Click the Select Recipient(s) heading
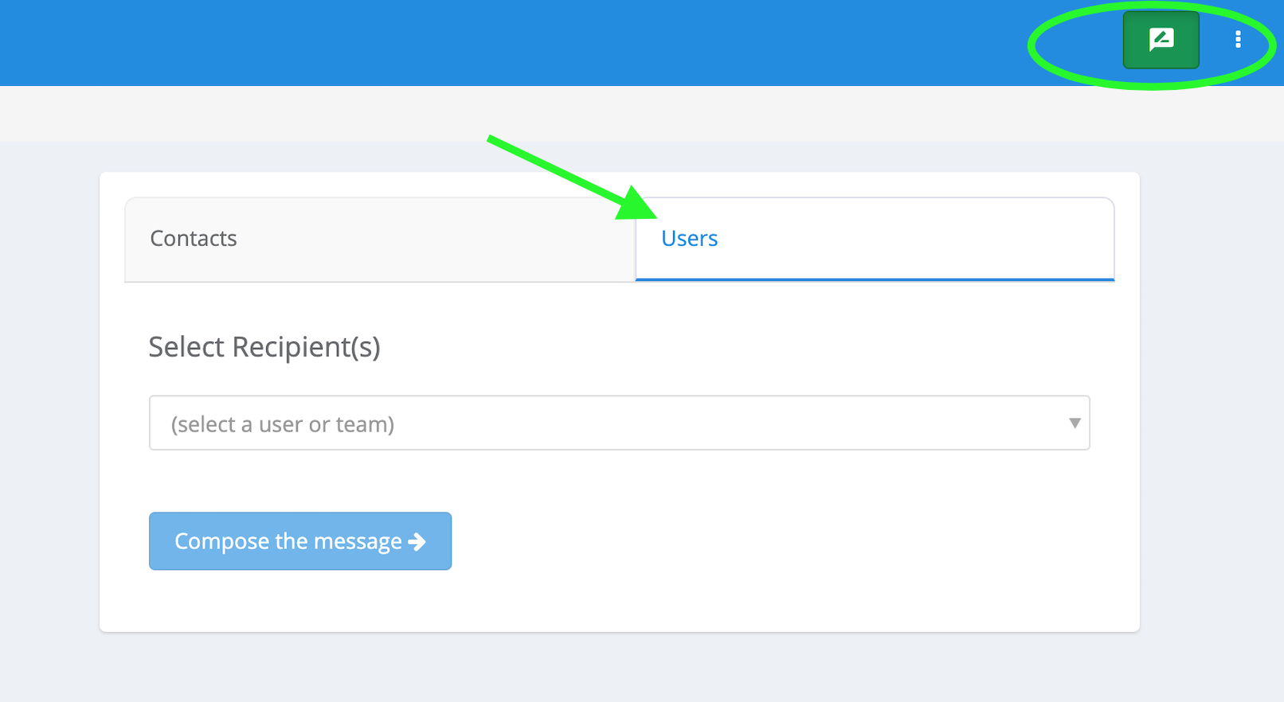The image size is (1284, 702). pyautogui.click(x=264, y=347)
